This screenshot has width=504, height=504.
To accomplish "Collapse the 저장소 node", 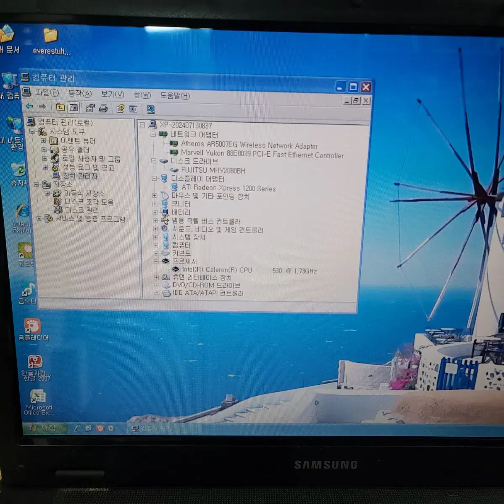I will coord(36,184).
